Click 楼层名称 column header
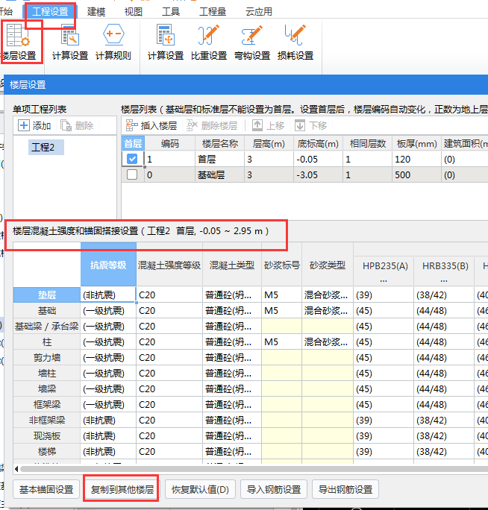Viewport: 488px width, 510px height. click(219, 143)
